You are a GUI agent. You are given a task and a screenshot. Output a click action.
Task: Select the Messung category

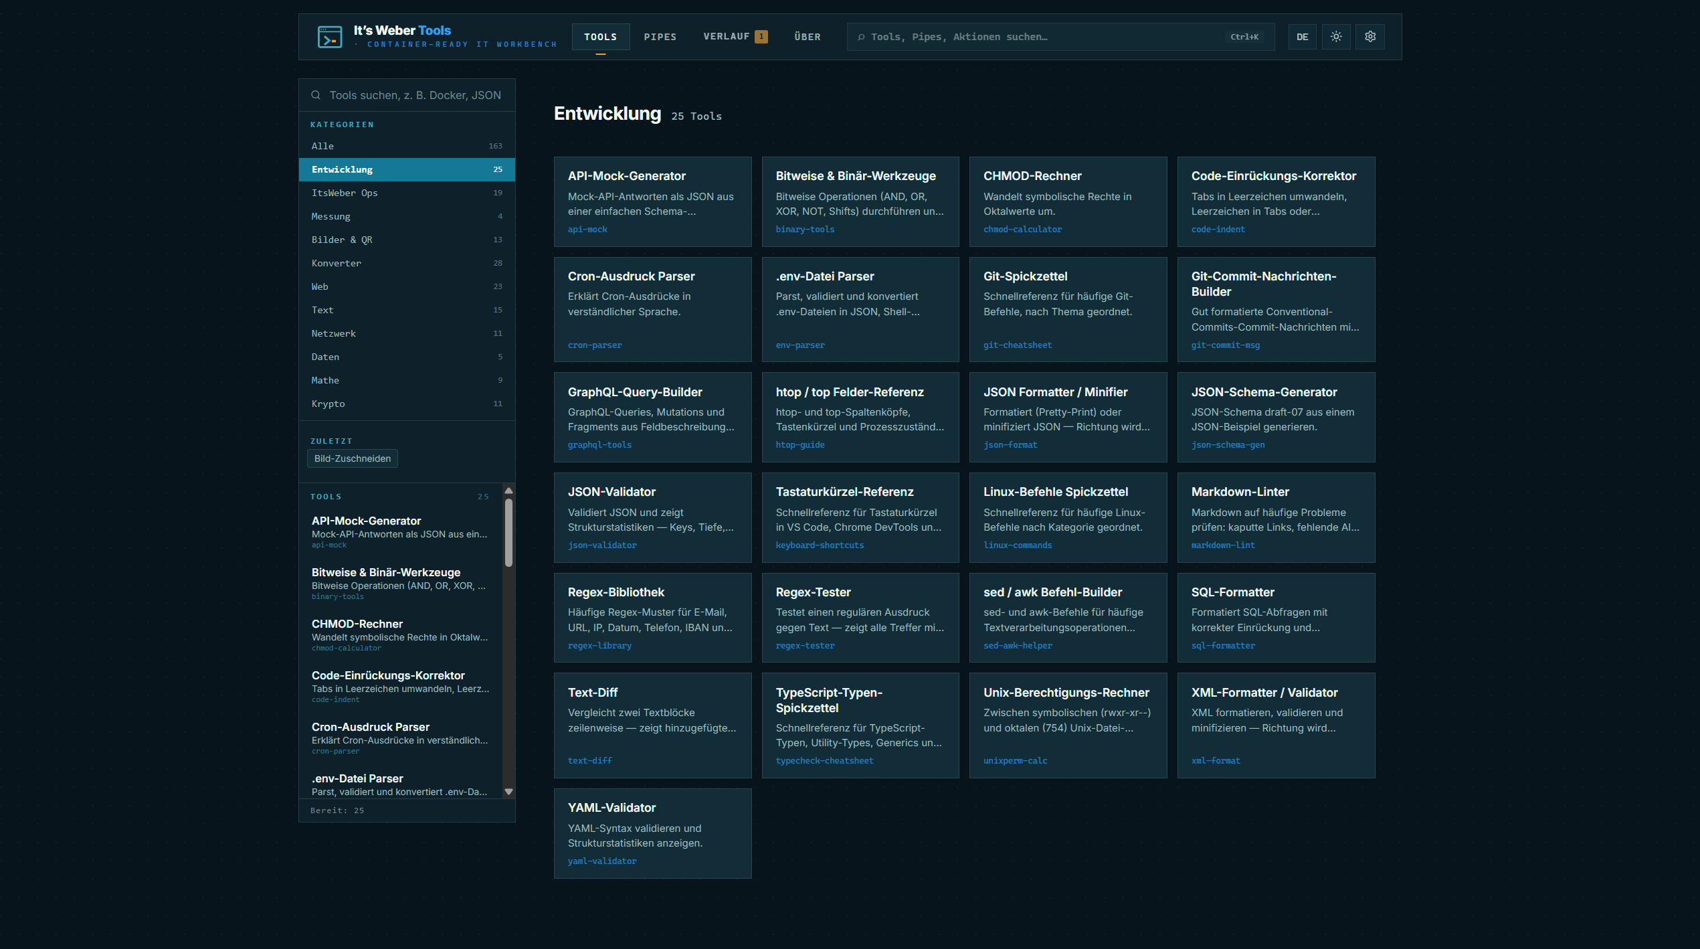pyautogui.click(x=407, y=216)
